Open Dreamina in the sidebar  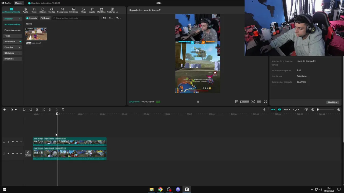tap(12, 59)
